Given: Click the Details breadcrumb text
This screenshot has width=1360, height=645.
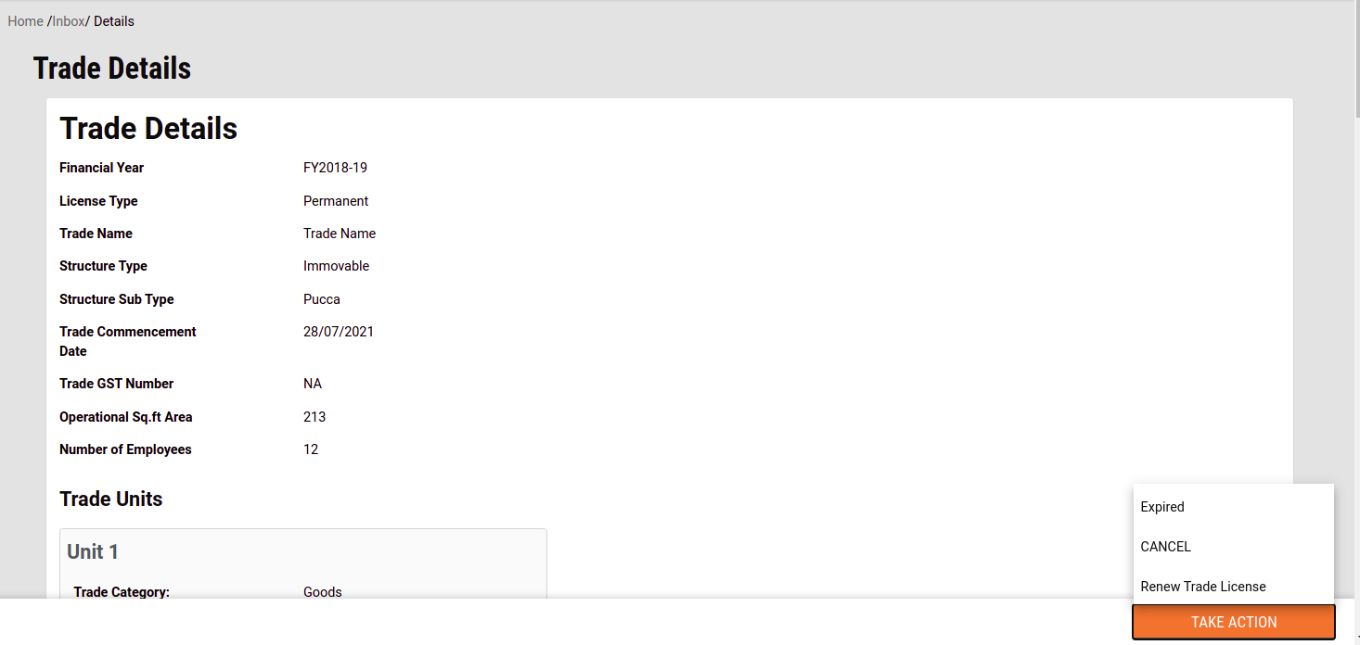Looking at the screenshot, I should point(113,21).
